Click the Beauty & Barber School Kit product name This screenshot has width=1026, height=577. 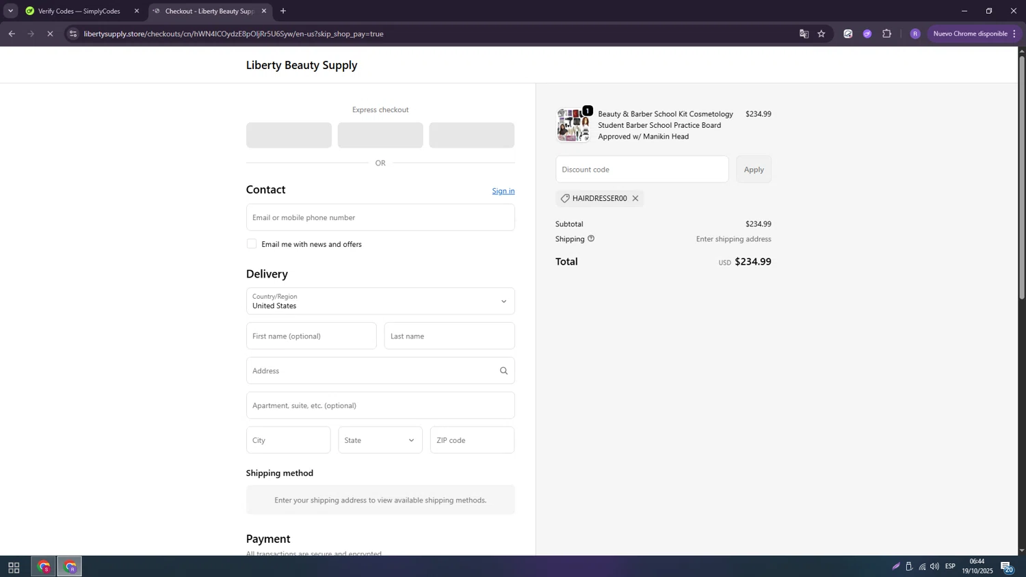pyautogui.click(x=666, y=125)
